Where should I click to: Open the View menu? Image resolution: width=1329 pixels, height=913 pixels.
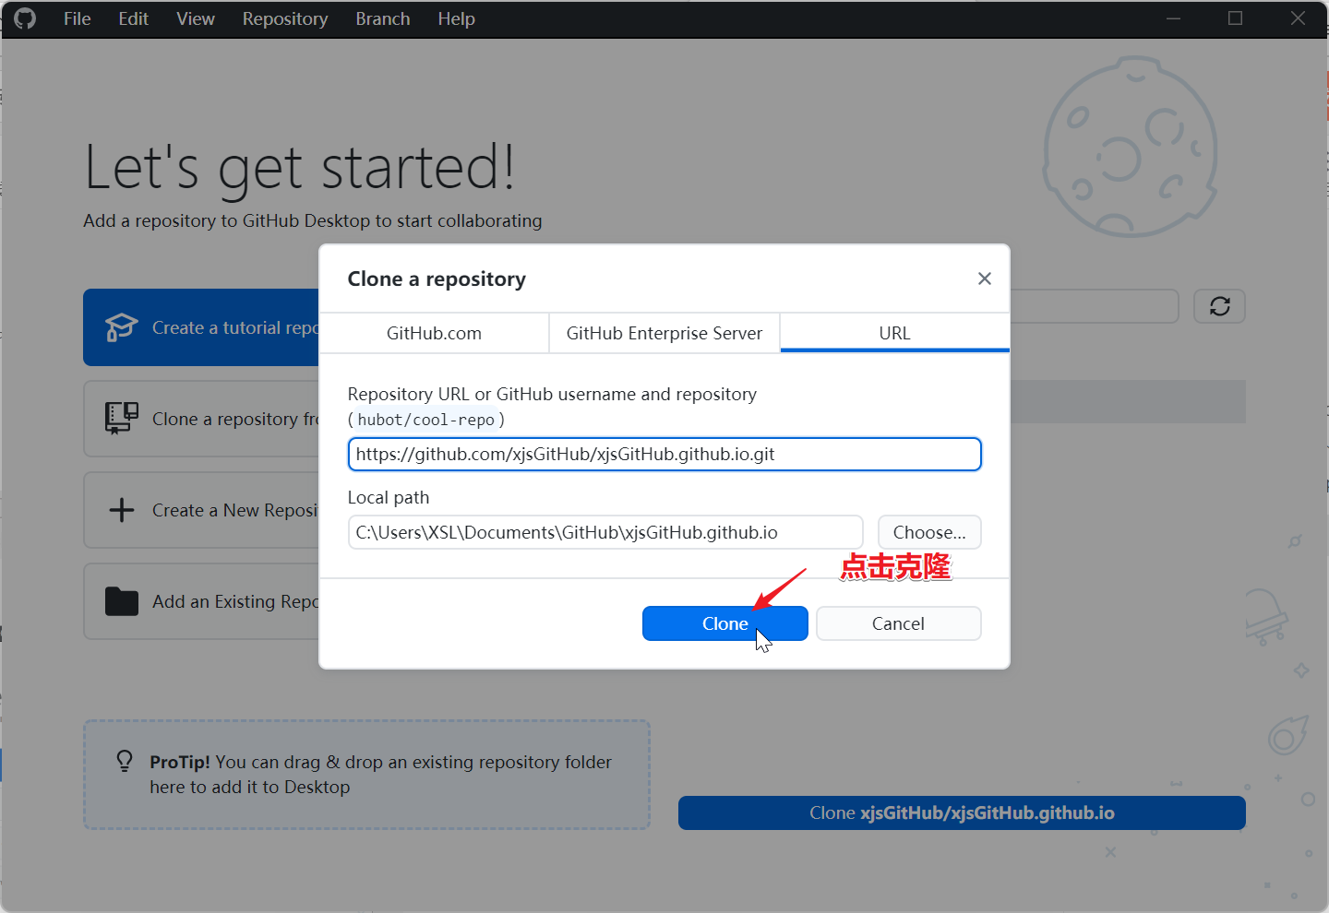point(196,18)
